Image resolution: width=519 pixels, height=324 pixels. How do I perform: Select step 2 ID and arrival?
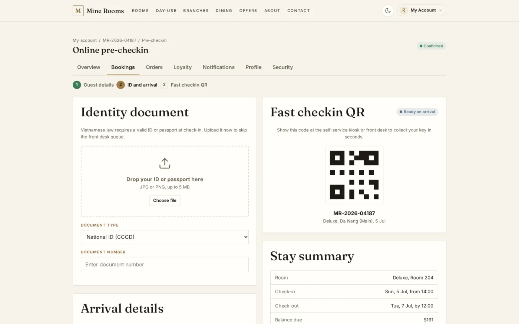(x=137, y=85)
